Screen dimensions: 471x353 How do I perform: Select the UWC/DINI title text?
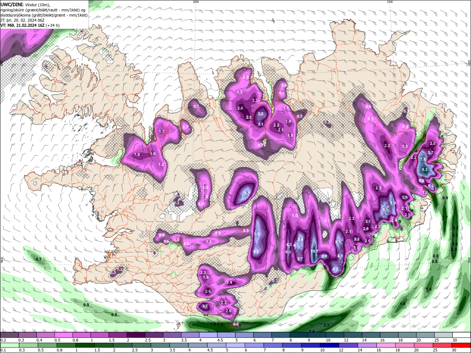pyautogui.click(x=11, y=4)
